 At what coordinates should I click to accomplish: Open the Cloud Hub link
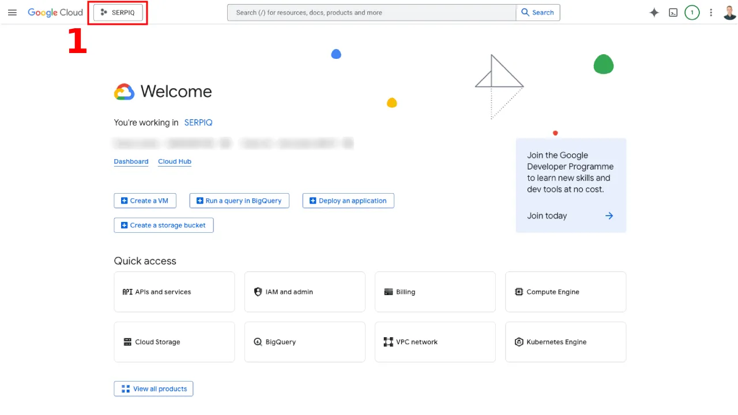(175, 162)
